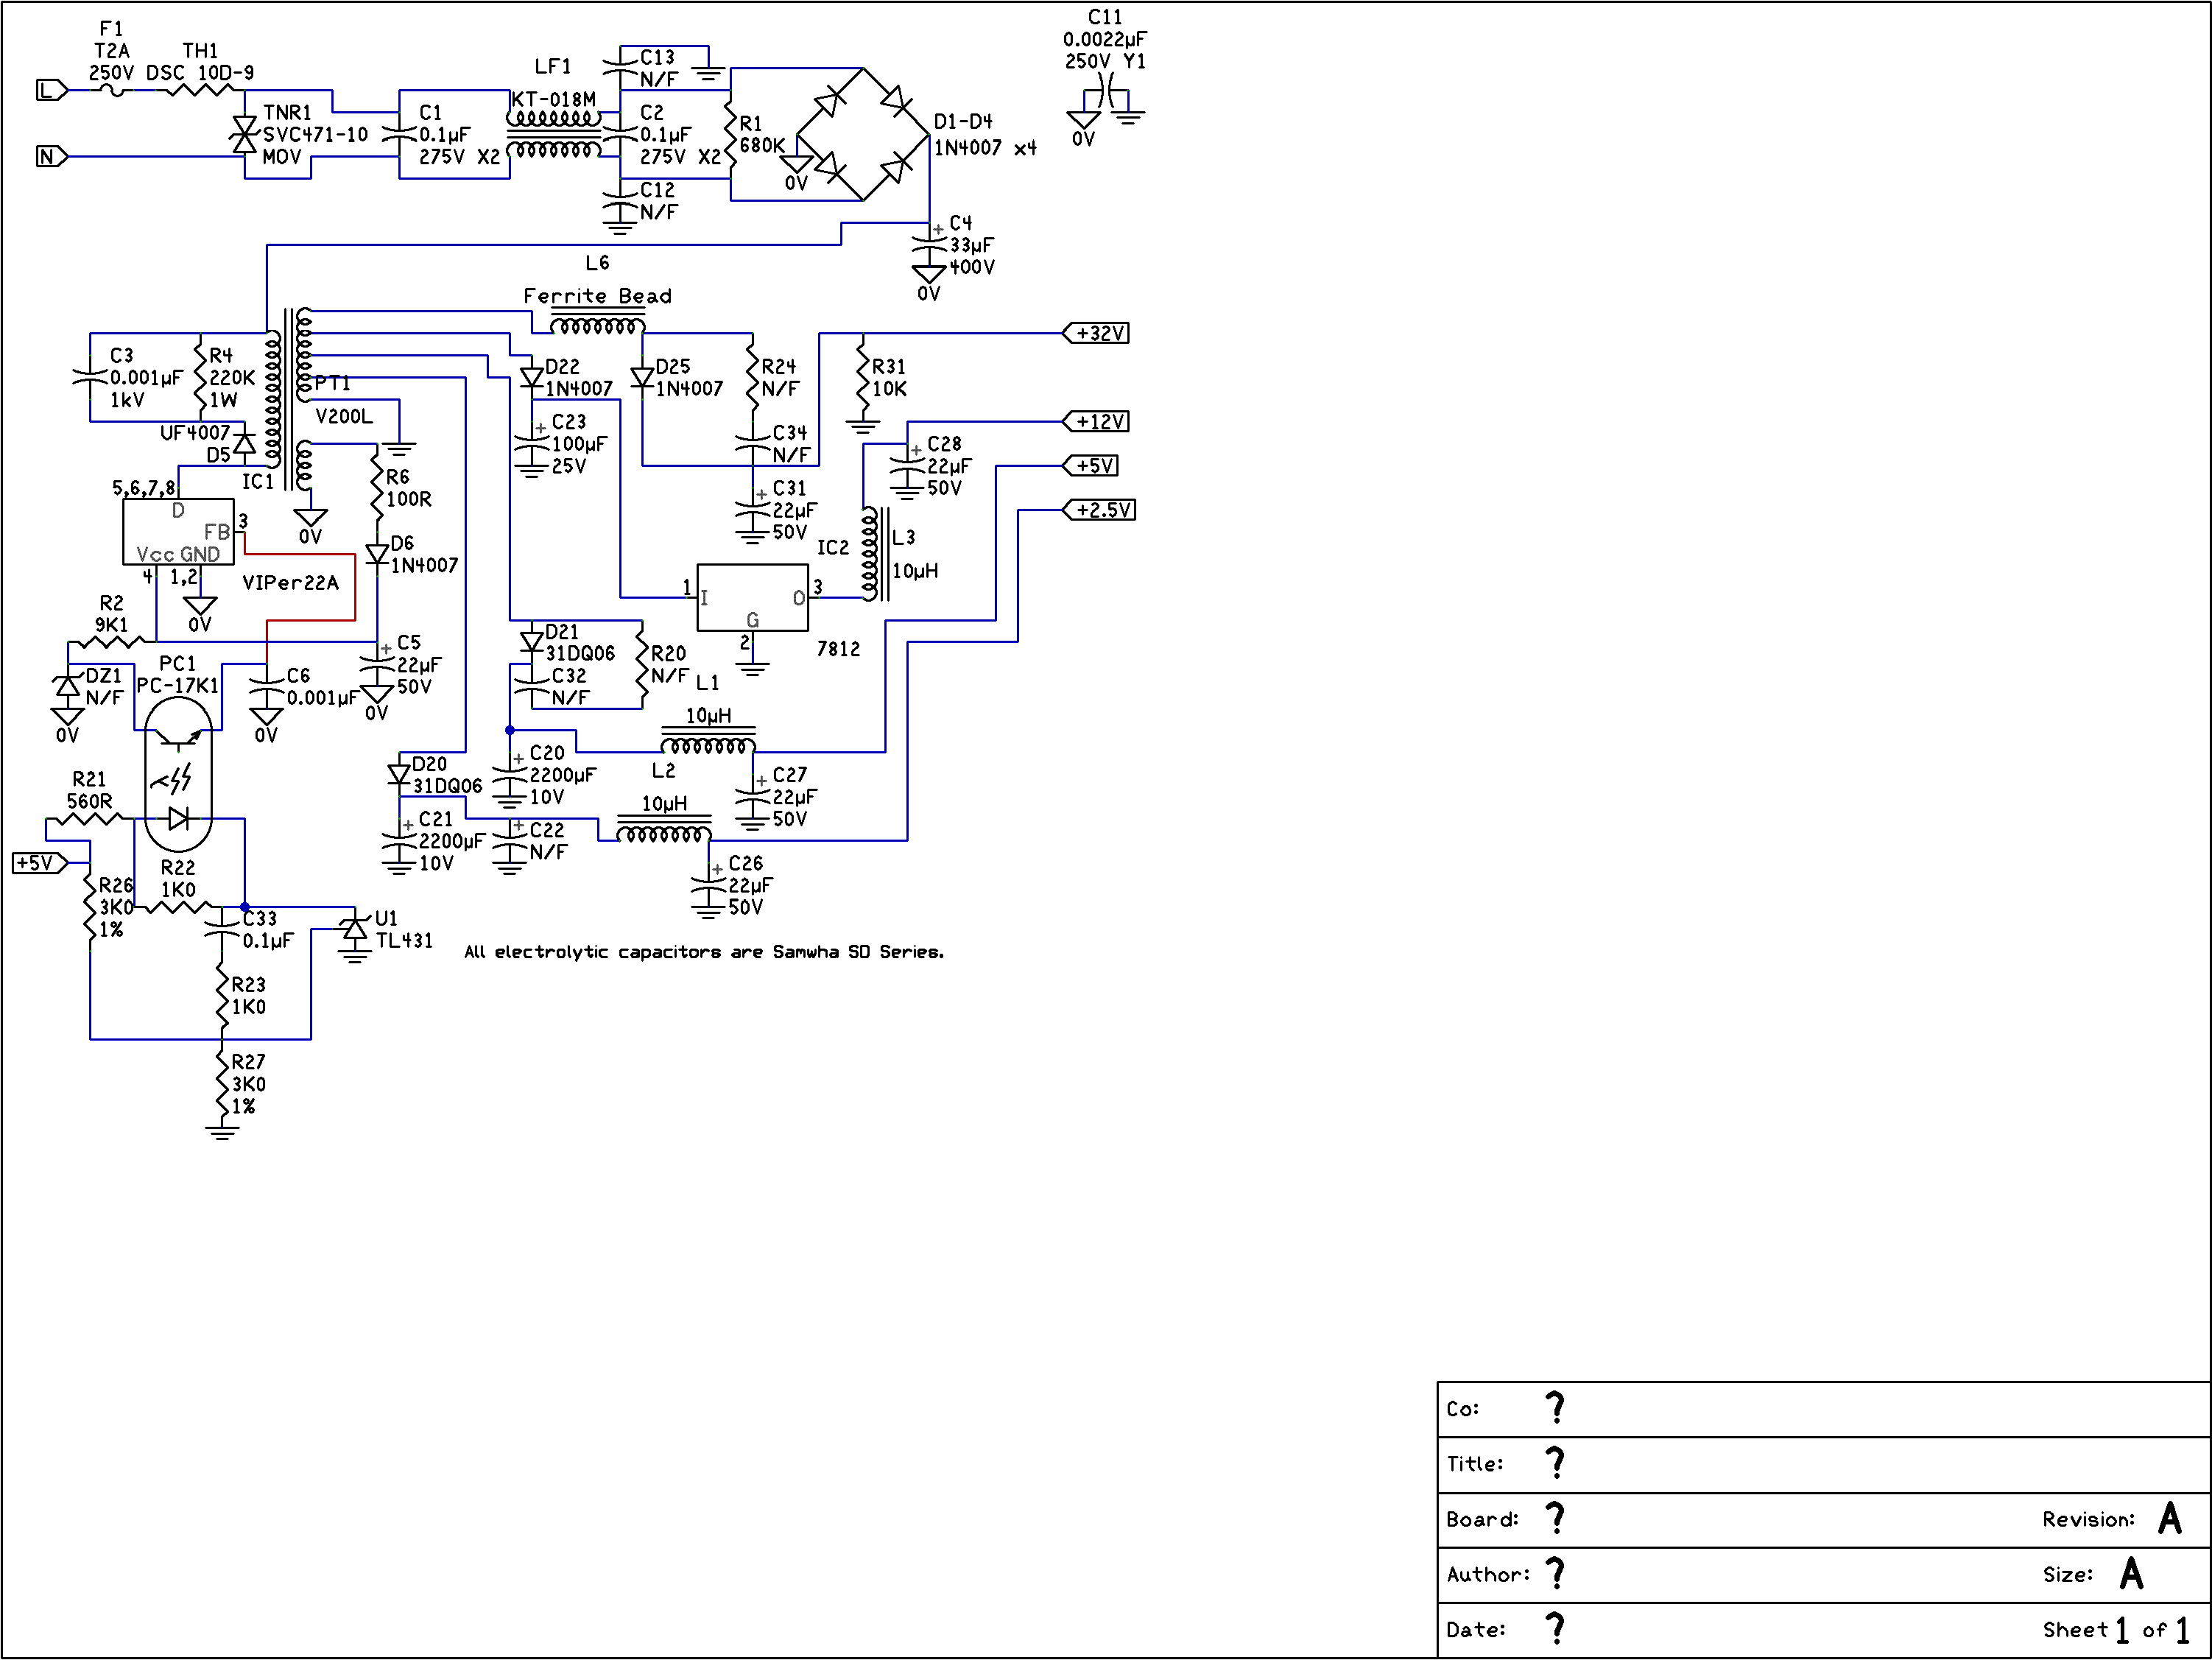Click the DZ1 N/F zener diode
The height and width of the screenshot is (1660, 2212).
click(x=67, y=686)
